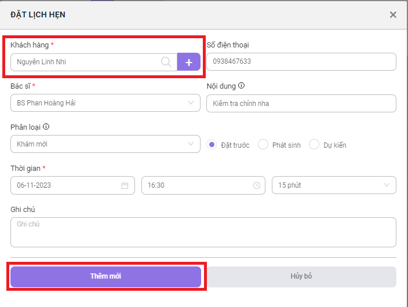
Task: Focus the Số điện thoại input field
Action: click(x=301, y=61)
